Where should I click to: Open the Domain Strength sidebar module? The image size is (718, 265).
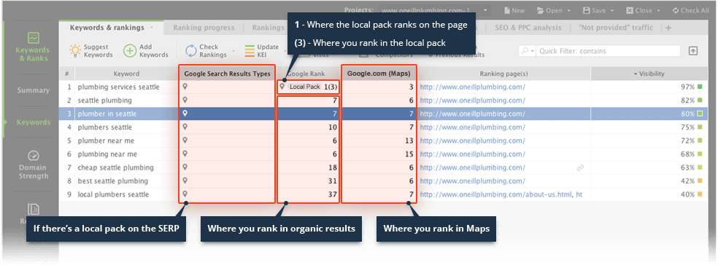pos(34,165)
